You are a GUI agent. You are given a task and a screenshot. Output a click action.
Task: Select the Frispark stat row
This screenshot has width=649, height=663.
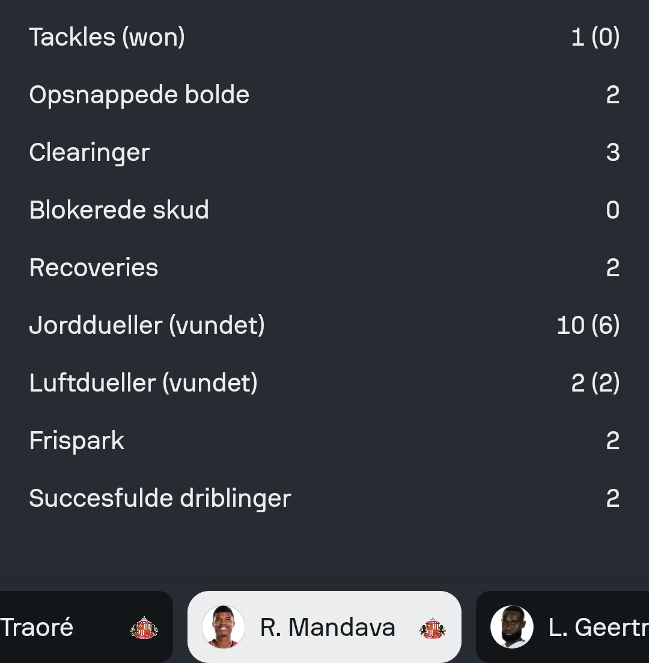pos(324,441)
